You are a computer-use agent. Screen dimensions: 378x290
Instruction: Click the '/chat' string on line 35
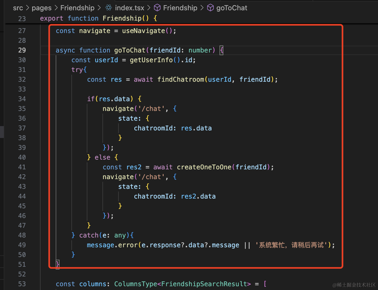[x=151, y=109]
